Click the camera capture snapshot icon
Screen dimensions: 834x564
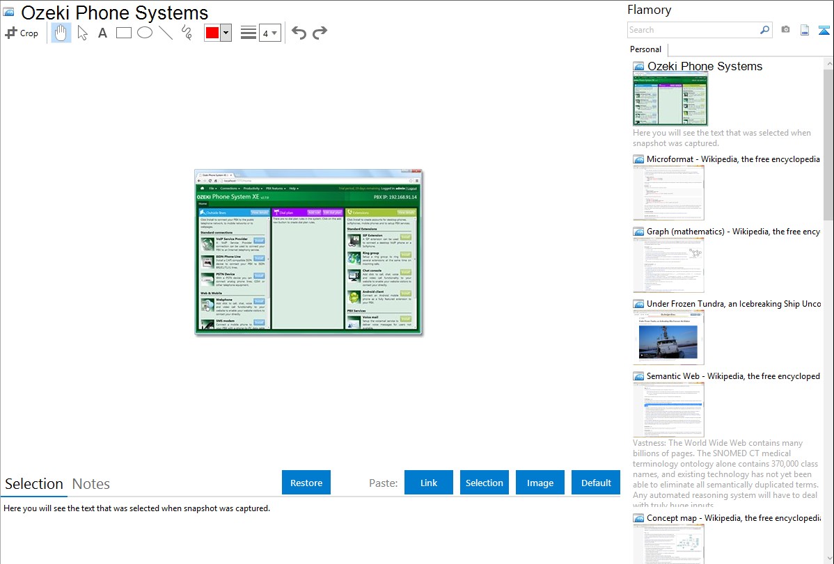coord(785,30)
